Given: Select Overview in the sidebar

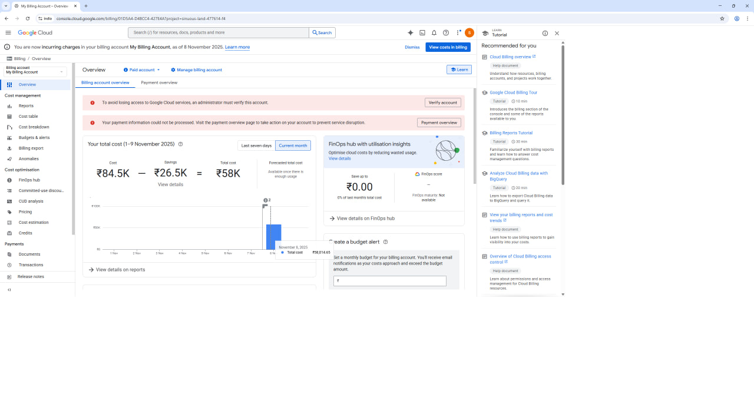Looking at the screenshot, I should click(36, 85).
